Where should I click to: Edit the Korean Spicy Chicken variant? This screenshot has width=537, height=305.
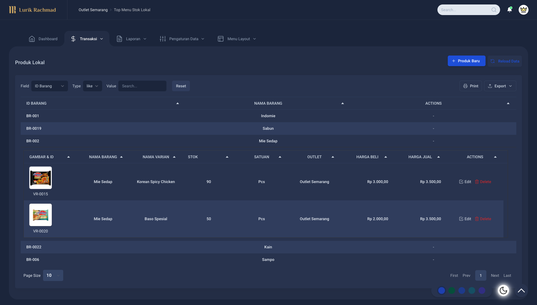[465, 182]
